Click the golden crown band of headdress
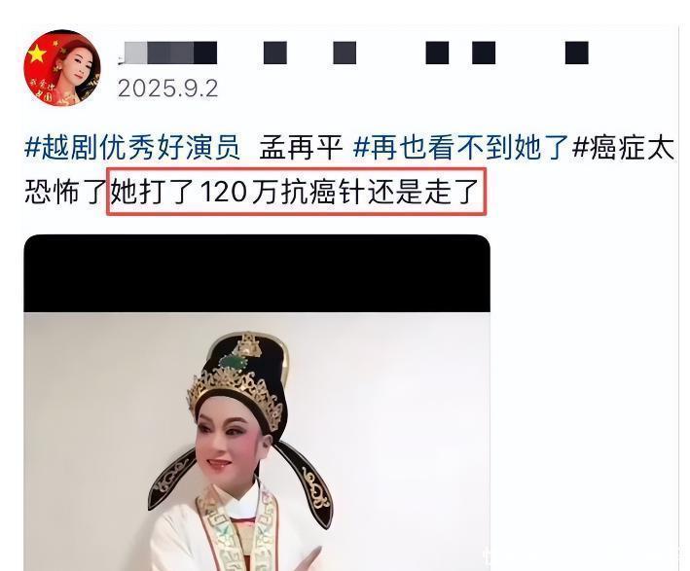The width and height of the screenshot is (690, 571). 235,395
